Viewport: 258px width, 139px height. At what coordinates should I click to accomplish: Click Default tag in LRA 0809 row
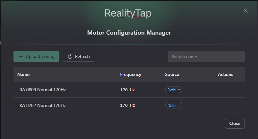coord(173,90)
